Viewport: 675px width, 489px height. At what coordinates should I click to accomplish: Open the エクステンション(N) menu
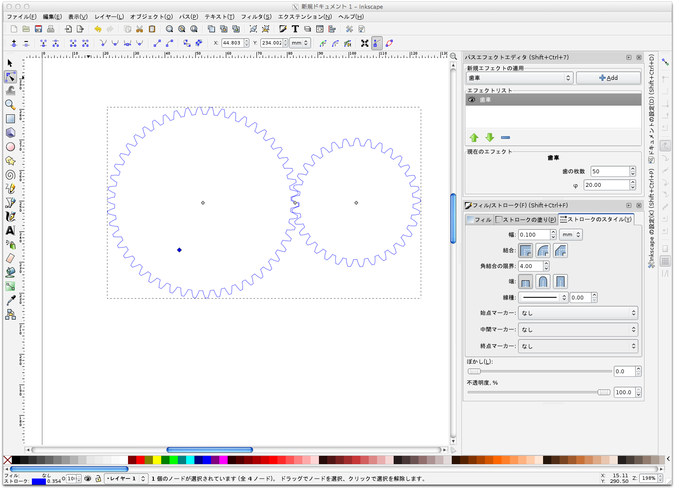305,17
